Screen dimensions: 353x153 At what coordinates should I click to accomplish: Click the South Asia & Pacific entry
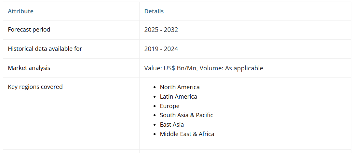[186, 115]
